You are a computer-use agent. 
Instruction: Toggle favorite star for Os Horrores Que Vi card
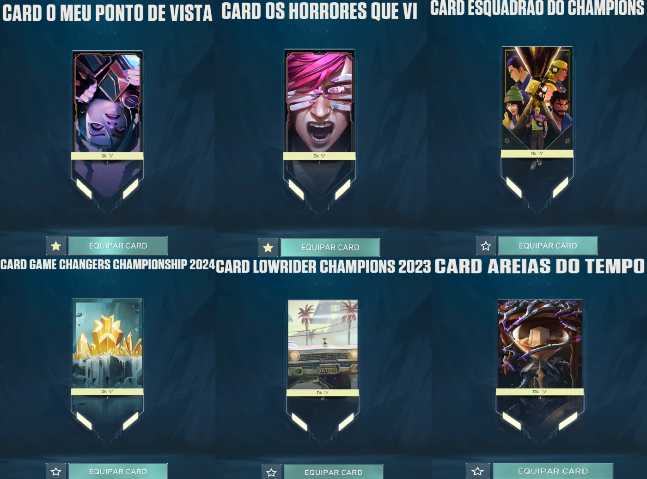(x=268, y=248)
